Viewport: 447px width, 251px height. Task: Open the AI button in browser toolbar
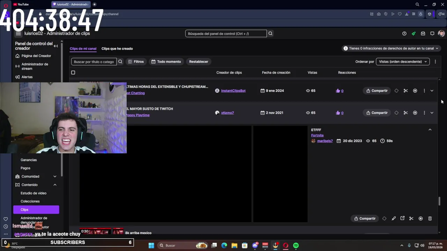pyautogui.click(x=441, y=14)
